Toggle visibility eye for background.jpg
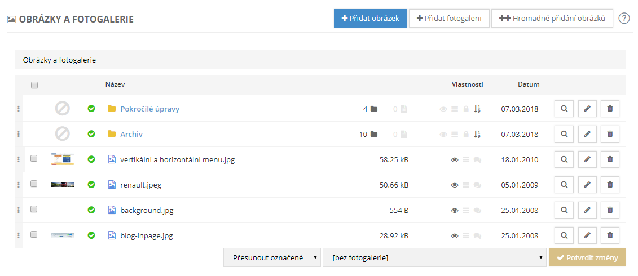Viewport: 638px width, 276px height. point(455,210)
